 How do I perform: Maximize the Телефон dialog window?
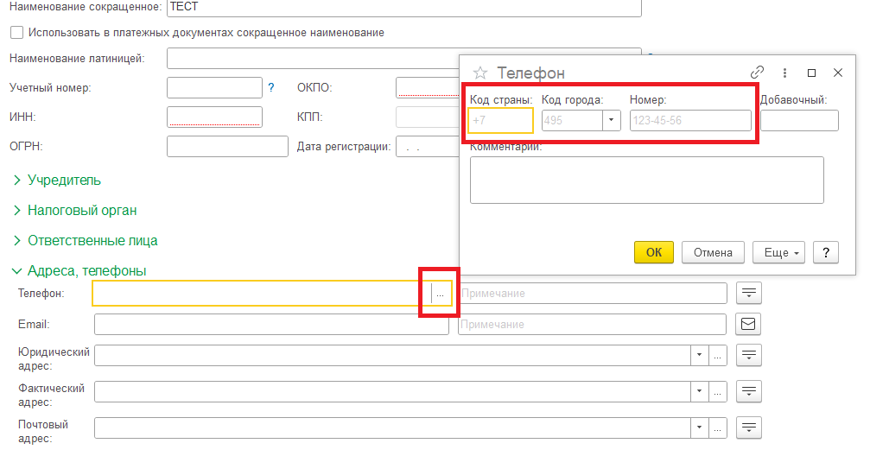pos(811,73)
